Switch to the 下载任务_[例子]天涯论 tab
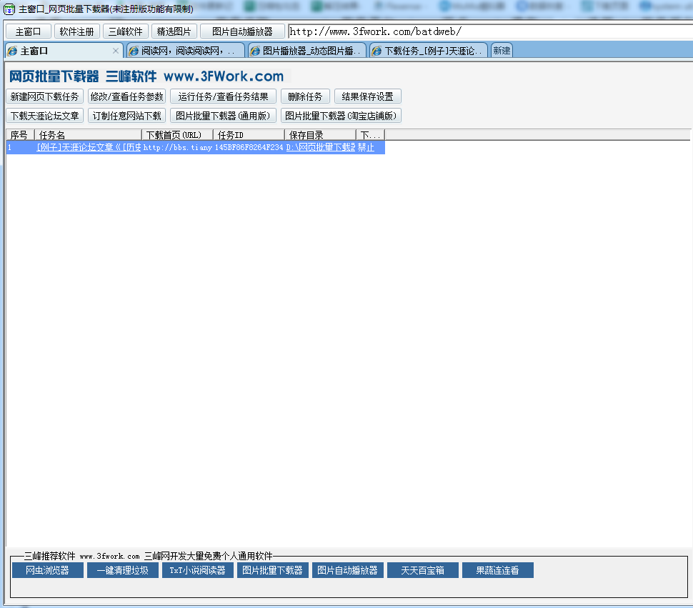 428,51
